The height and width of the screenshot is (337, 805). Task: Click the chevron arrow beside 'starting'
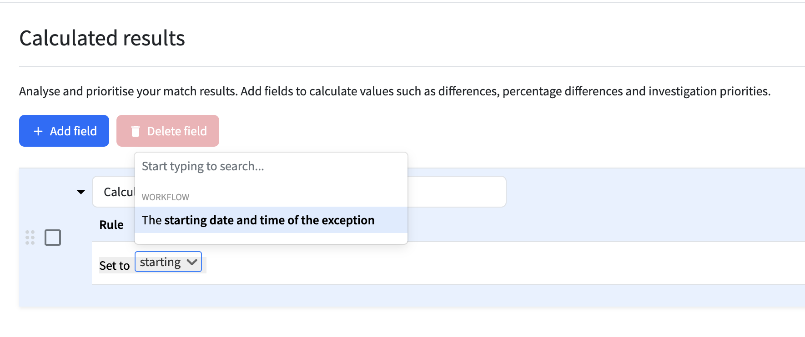pos(192,262)
